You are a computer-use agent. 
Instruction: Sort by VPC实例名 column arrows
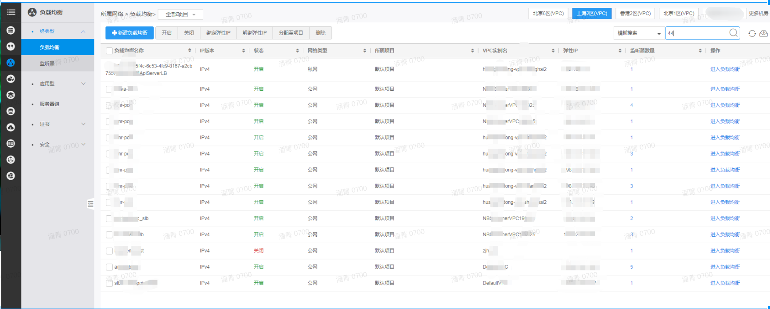553,51
